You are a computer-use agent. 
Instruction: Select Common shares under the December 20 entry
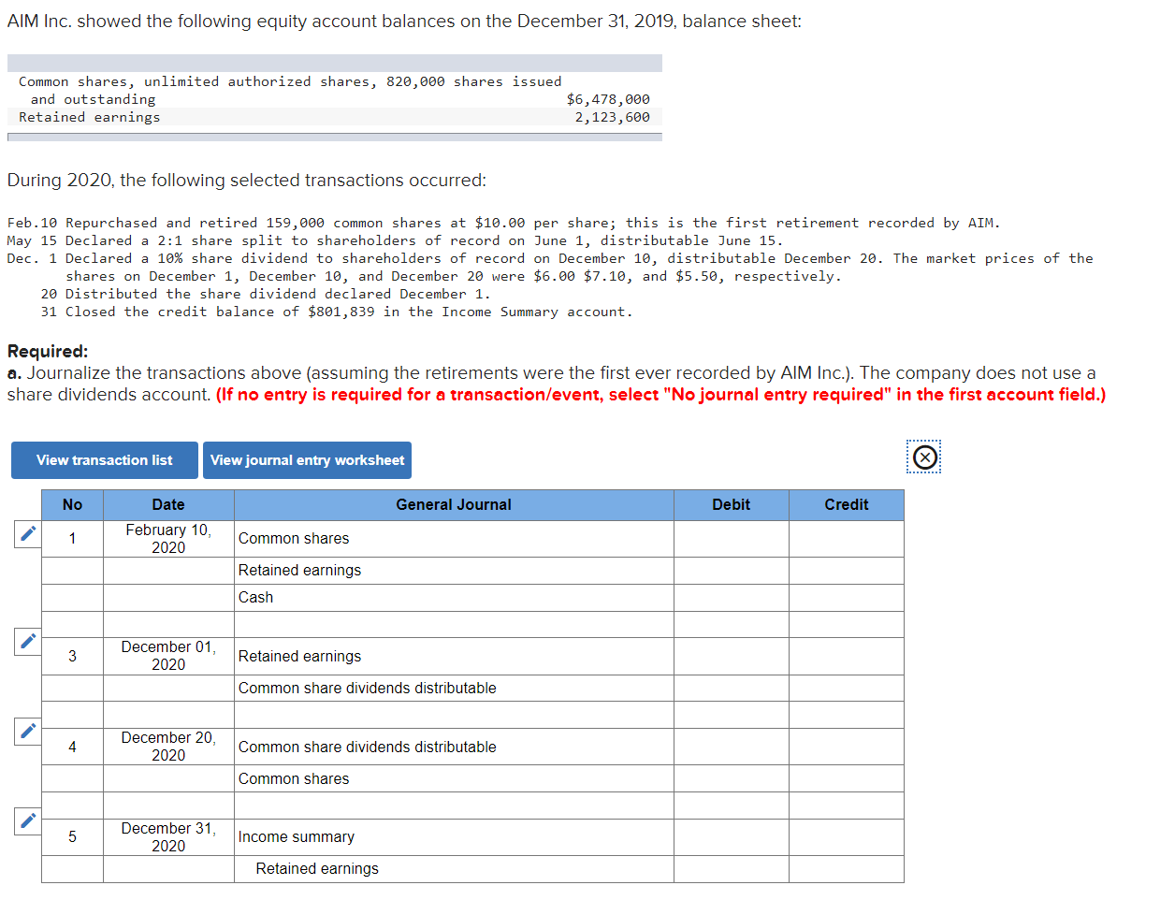coord(454,778)
